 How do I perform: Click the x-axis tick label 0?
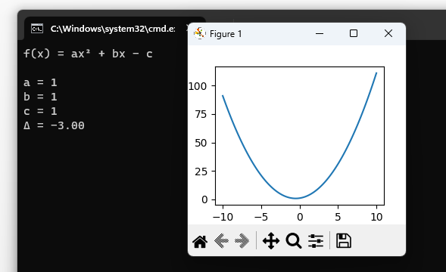point(300,217)
